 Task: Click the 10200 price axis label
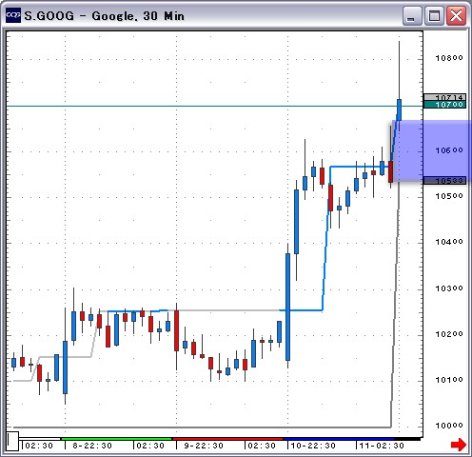pos(449,334)
